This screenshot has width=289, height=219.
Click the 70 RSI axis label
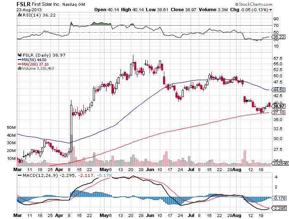(276, 26)
